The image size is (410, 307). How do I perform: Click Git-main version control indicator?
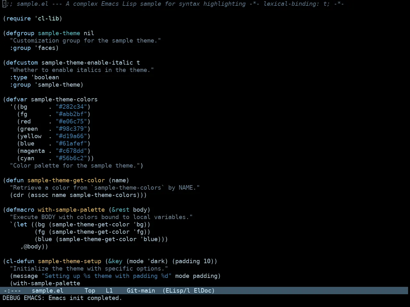point(141,290)
